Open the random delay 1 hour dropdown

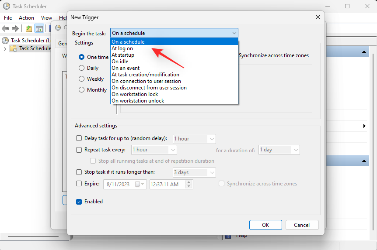[x=194, y=139]
